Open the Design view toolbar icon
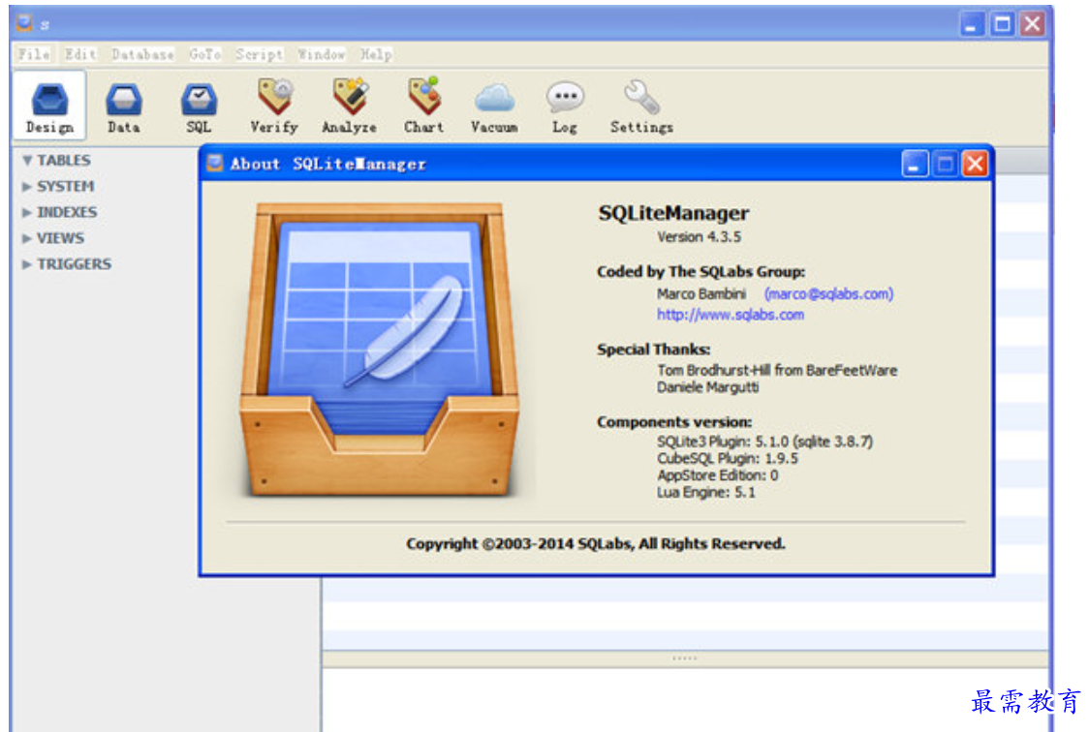Viewport: 1089px width, 732px height. click(49, 107)
